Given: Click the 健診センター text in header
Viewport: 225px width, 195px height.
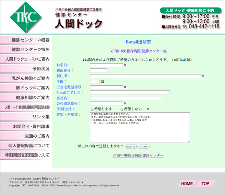Looking at the screenshot, I should click(71, 15).
